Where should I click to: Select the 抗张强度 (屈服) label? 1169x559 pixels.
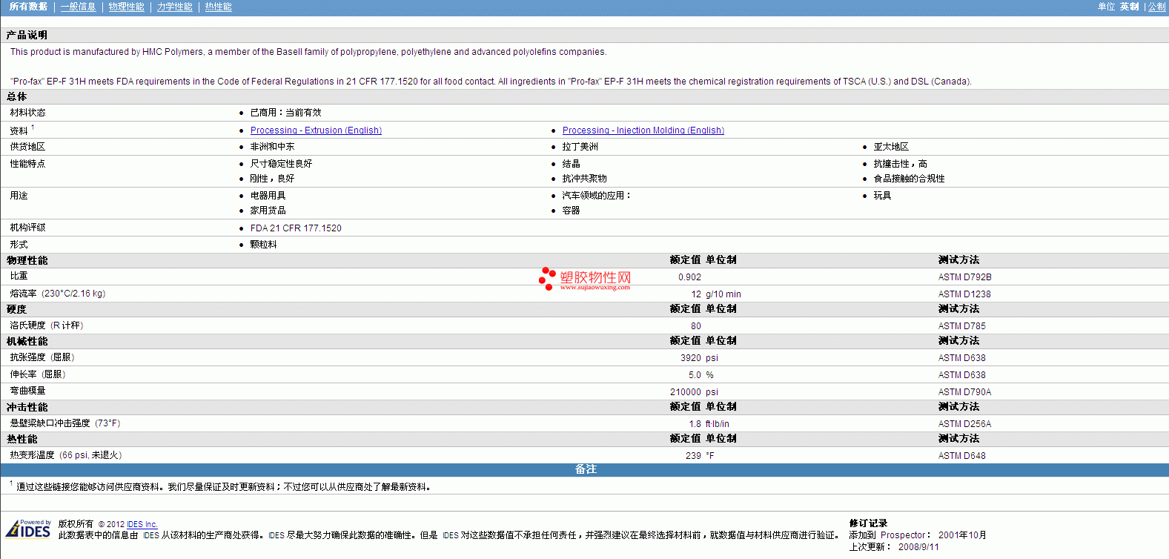tap(42, 357)
